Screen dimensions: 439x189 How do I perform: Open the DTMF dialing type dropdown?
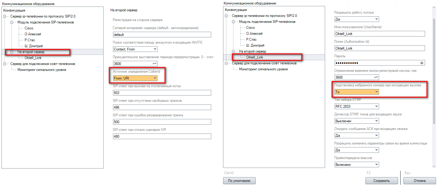[x=376, y=106]
